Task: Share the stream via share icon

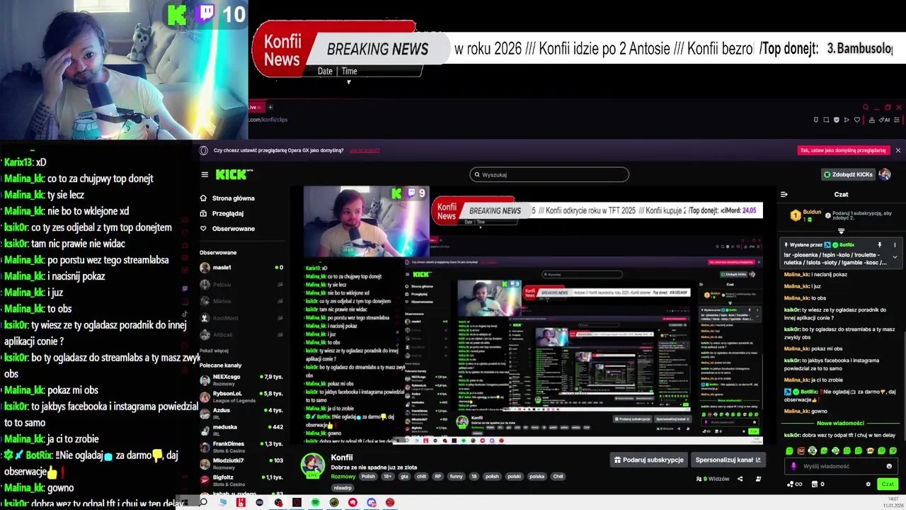Action: click(x=740, y=479)
